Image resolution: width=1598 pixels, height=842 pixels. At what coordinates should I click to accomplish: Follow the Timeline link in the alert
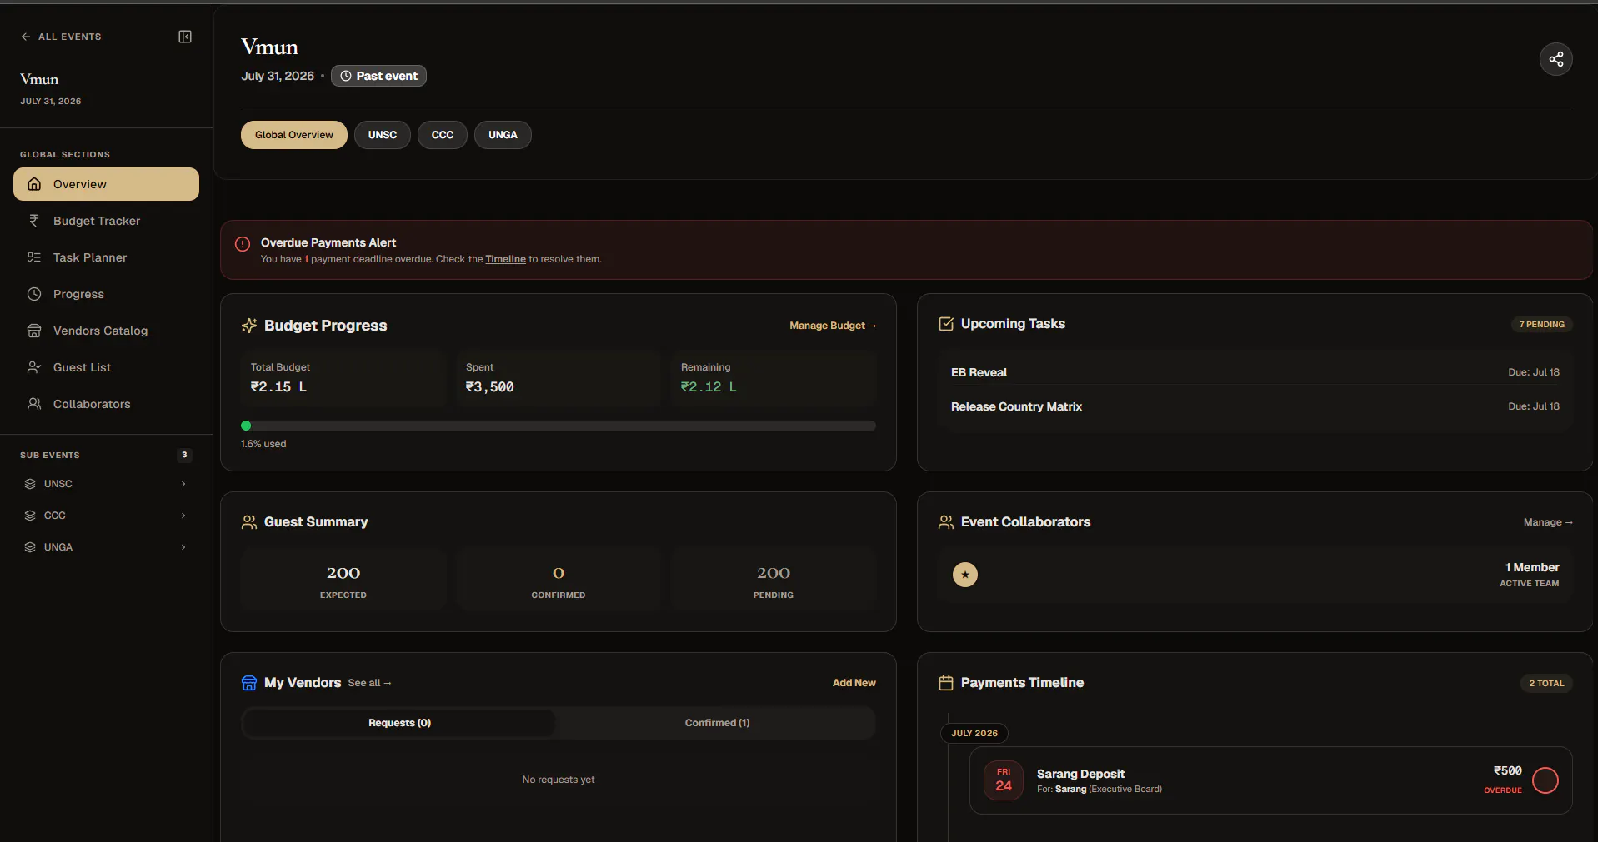pos(505,259)
